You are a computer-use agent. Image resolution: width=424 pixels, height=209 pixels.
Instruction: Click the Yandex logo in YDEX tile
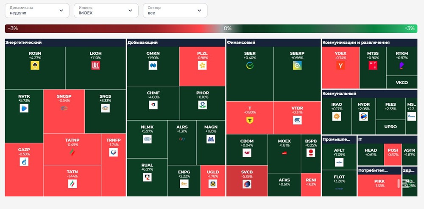click(340, 65)
